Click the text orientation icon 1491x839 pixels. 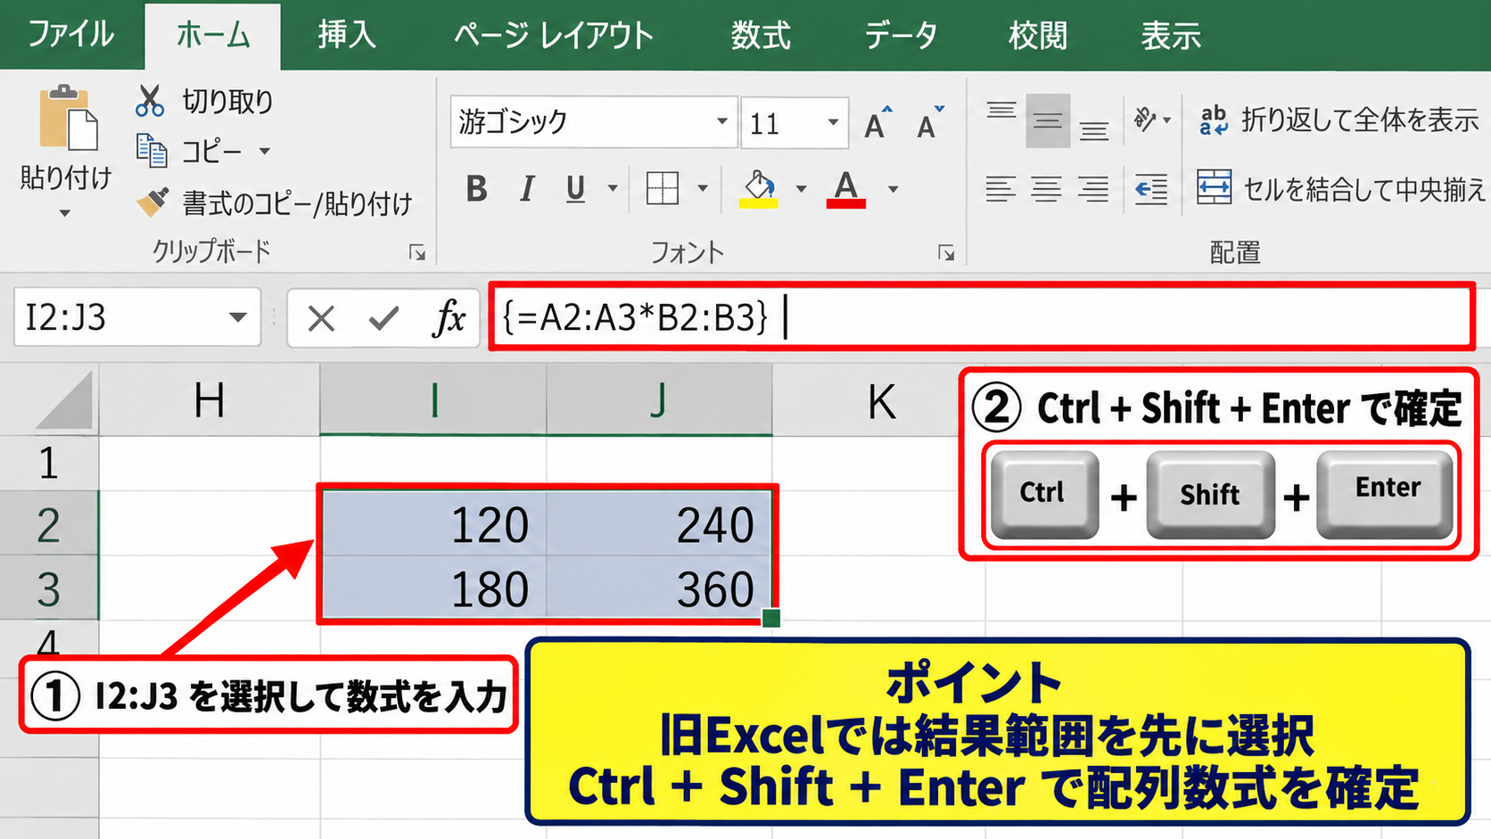point(1146,119)
